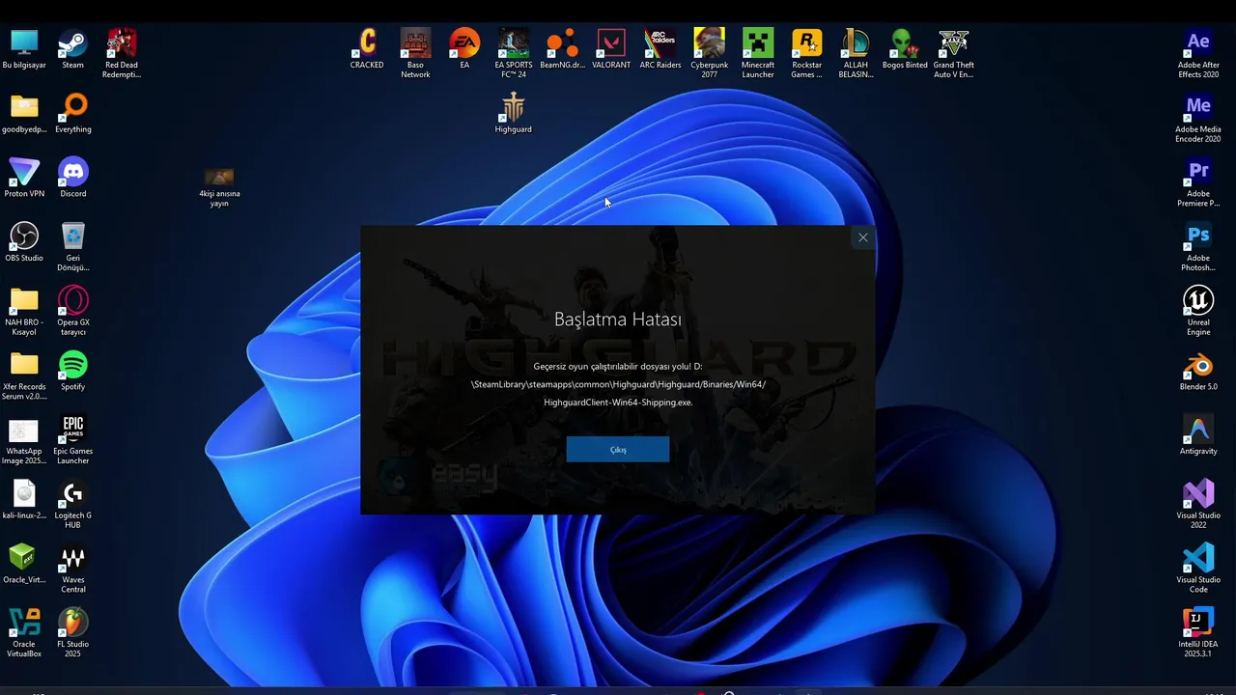Close the Başlatma Hatası dialog

[x=863, y=237]
